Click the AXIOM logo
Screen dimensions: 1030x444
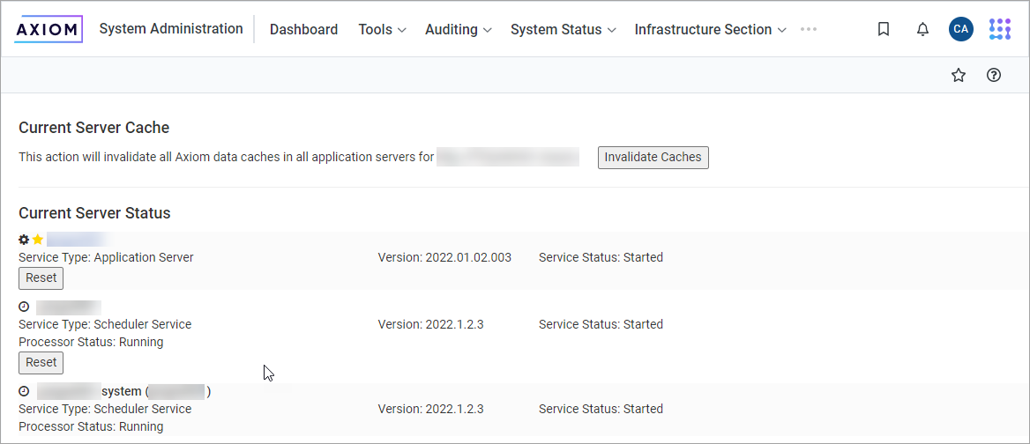[x=49, y=29]
